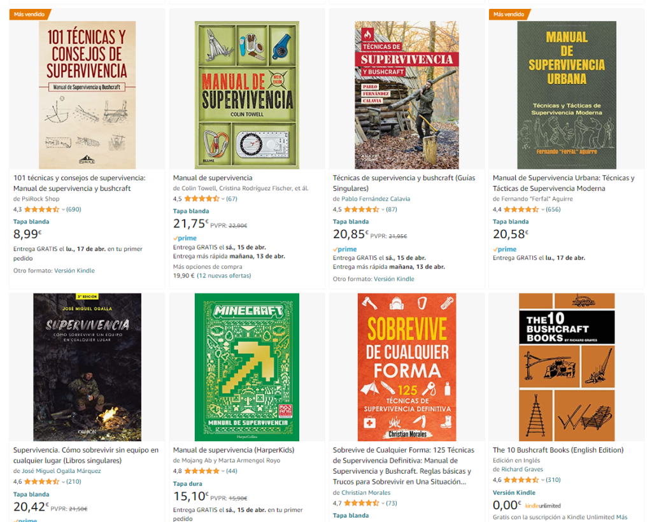The image size is (652, 522).
Task: Open Versión Kindle link for 101 técnicas
Action: 74,271
